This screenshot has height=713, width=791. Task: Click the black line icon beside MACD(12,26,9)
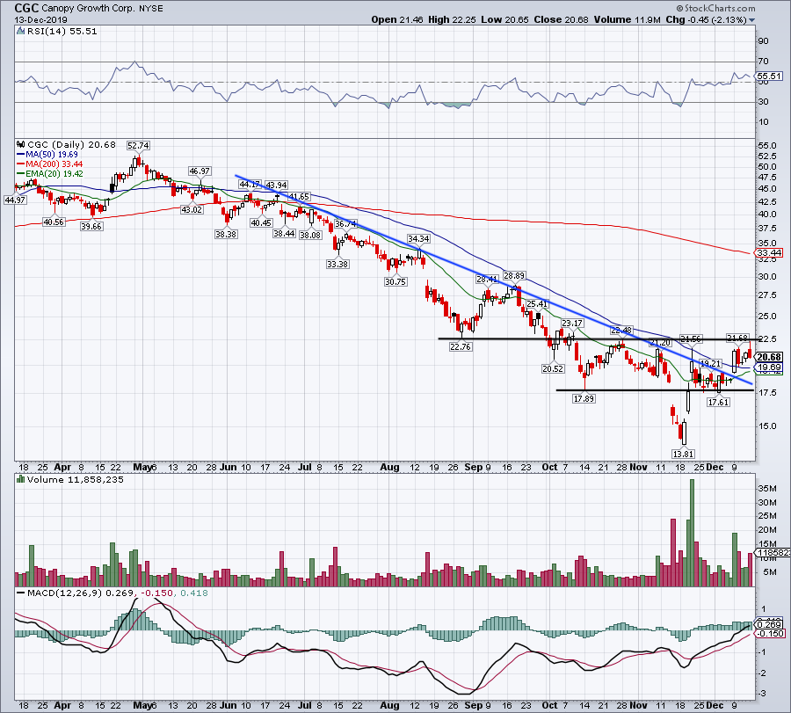[21, 593]
